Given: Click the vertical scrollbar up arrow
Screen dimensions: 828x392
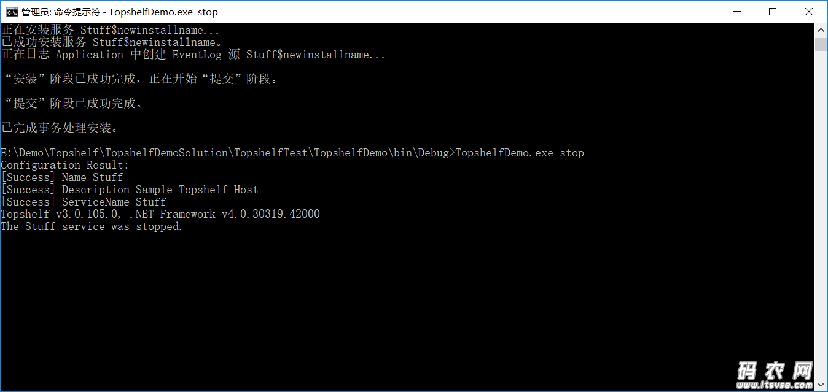Looking at the screenshot, I should point(821,29).
